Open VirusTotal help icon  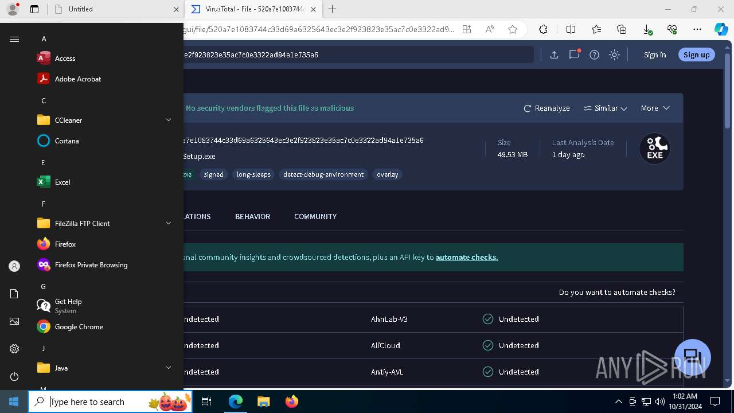coord(594,54)
